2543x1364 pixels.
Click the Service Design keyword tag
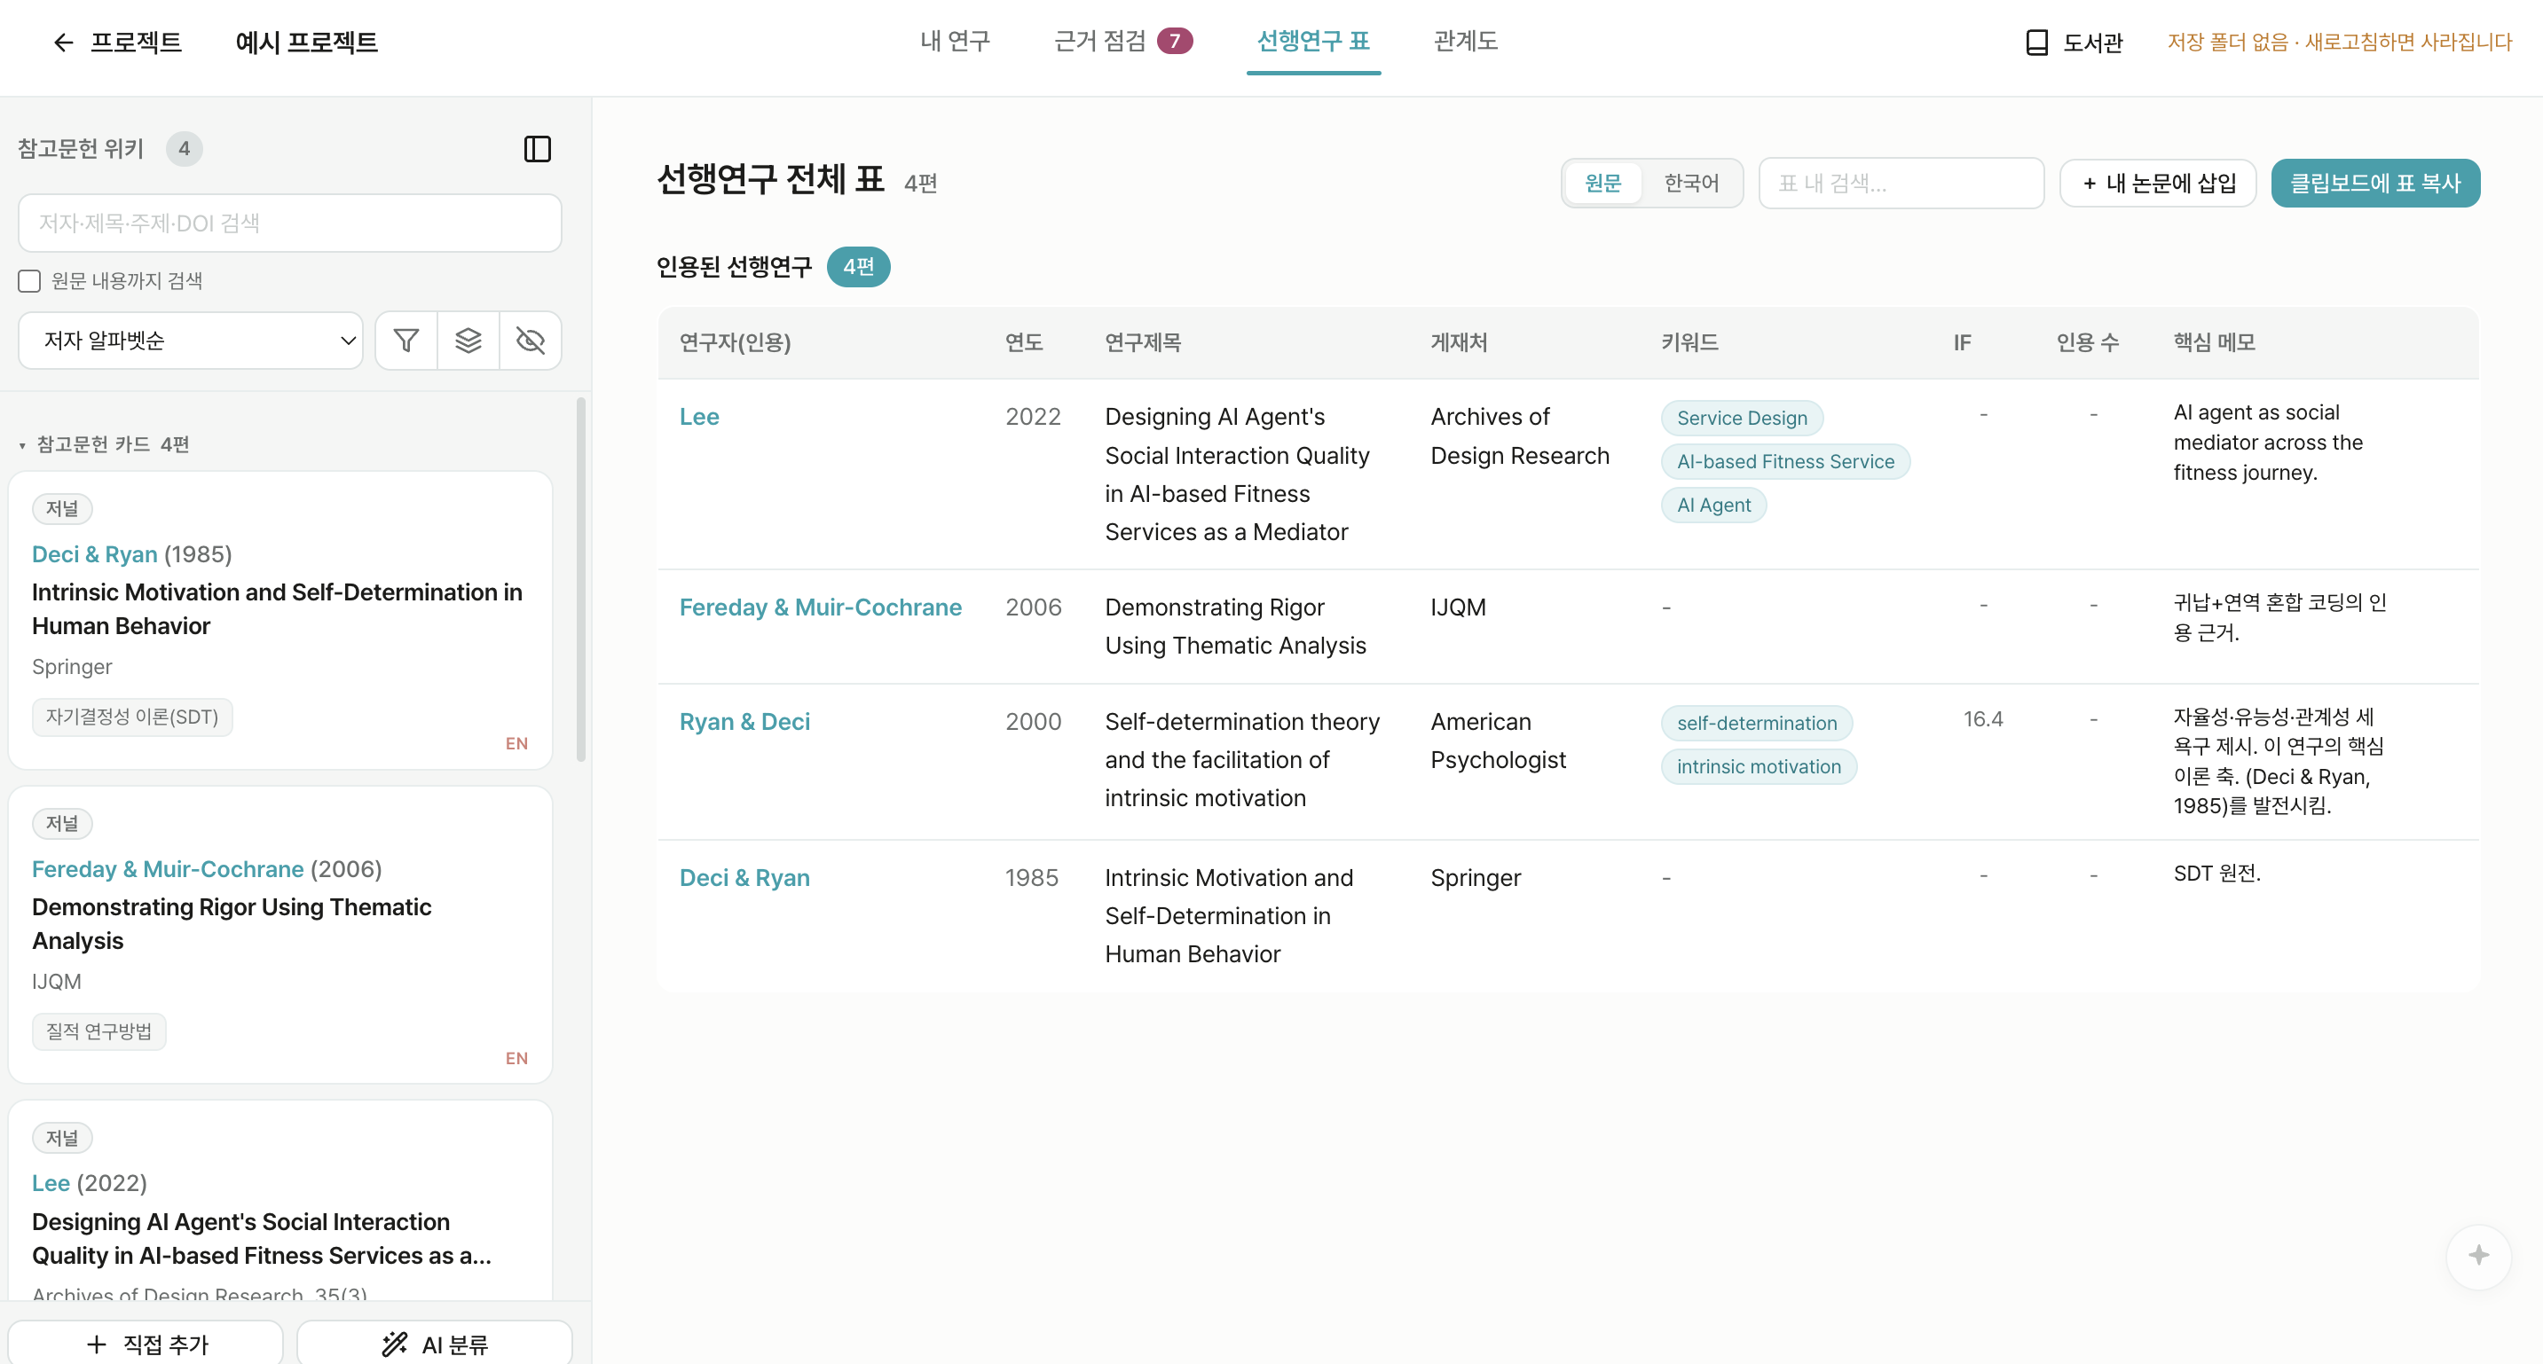point(1742,419)
